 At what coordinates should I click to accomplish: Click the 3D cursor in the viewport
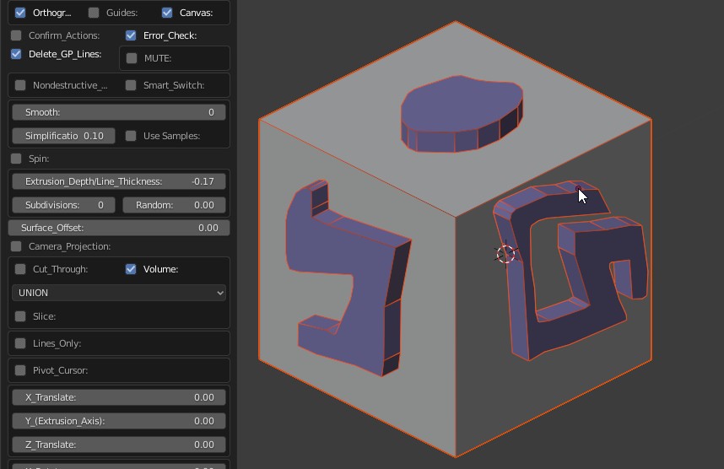point(505,254)
